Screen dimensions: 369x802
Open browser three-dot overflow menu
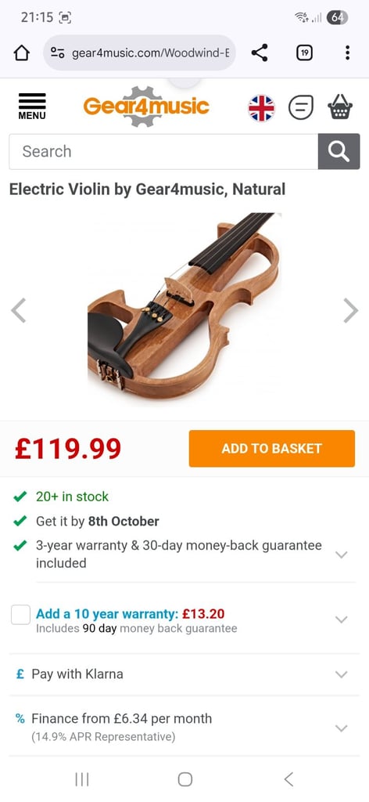348,52
